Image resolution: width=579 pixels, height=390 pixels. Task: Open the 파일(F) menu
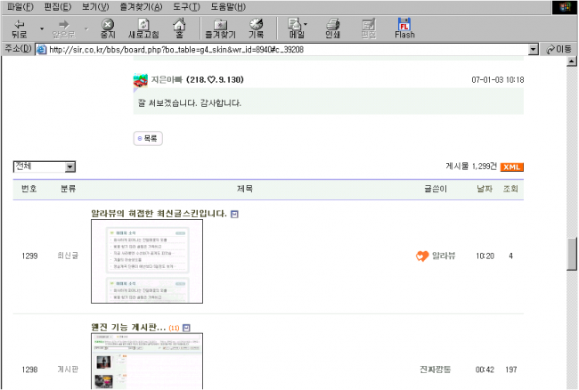(20, 6)
